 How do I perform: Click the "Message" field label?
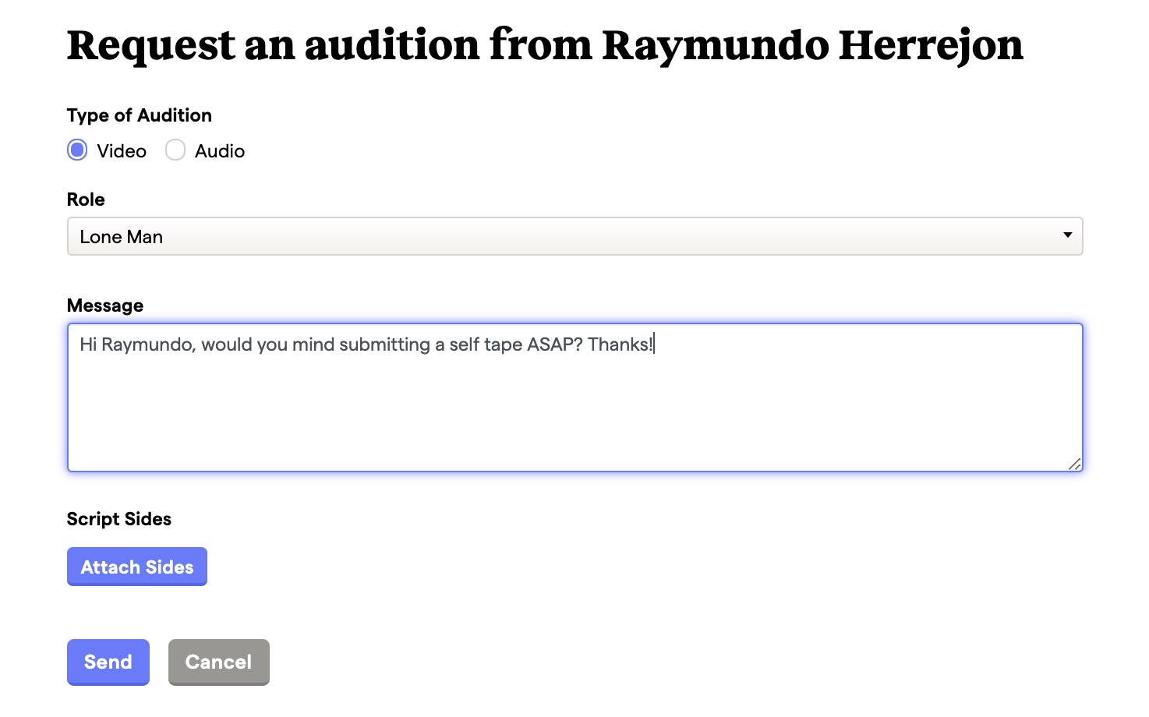point(105,306)
